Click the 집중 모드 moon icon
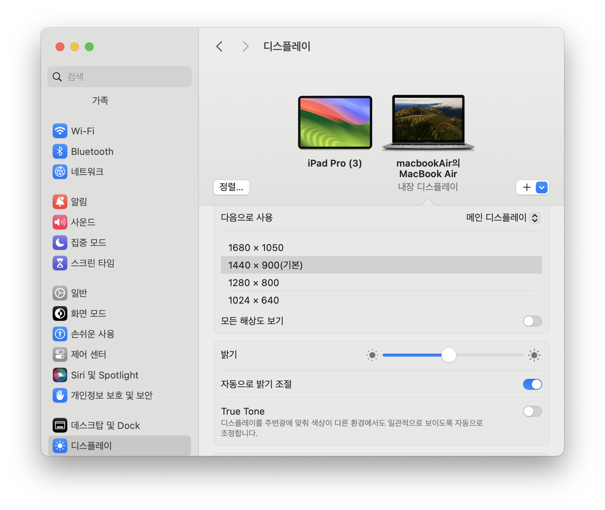 pyautogui.click(x=60, y=243)
